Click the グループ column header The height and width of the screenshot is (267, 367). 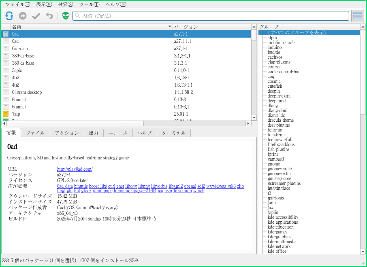coord(309,27)
